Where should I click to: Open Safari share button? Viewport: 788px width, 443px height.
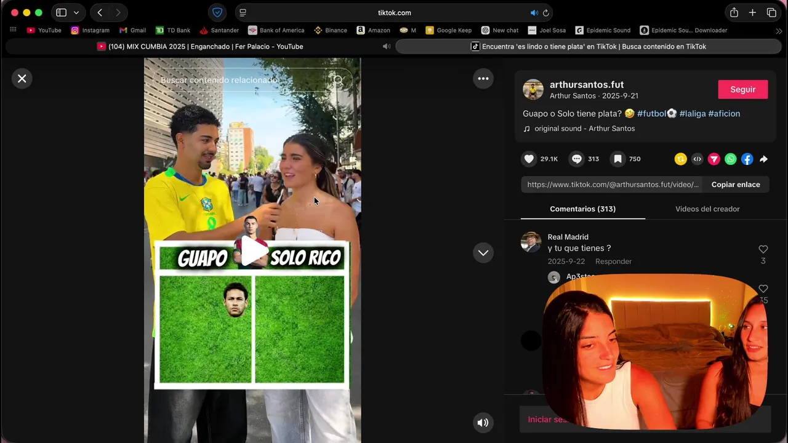tap(734, 12)
